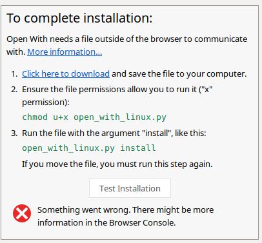Click the word 'chmod' in the green command

tap(35, 117)
